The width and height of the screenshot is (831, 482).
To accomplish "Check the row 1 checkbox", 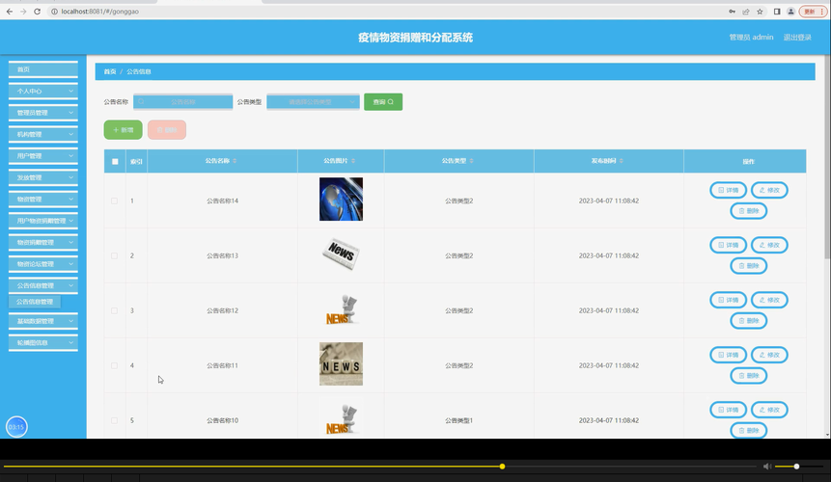I will coord(115,201).
